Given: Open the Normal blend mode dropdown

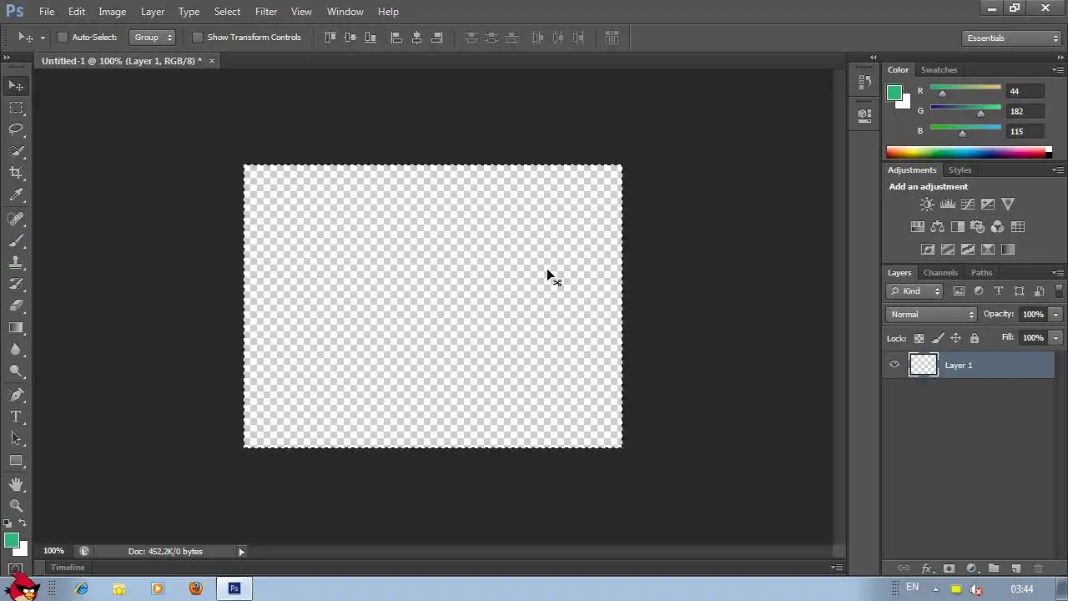Looking at the screenshot, I should tap(931, 315).
